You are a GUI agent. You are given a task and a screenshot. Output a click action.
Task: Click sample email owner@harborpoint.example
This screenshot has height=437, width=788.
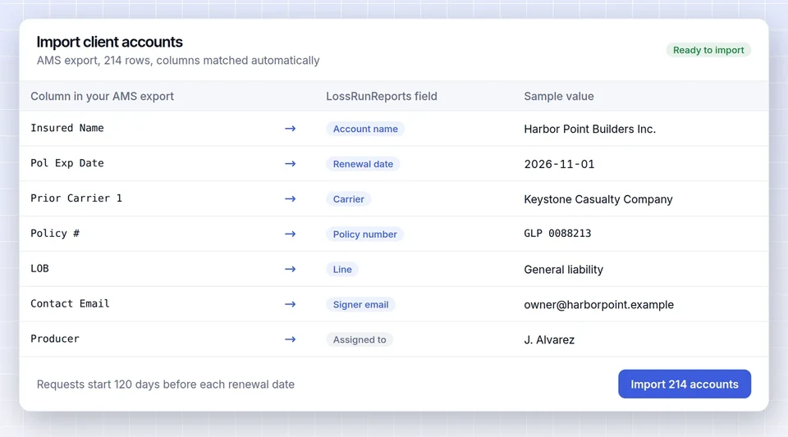598,304
